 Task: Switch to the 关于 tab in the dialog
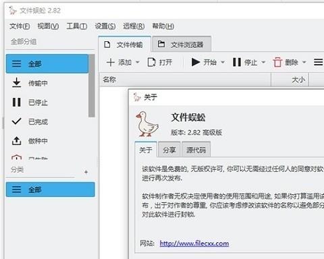click(x=146, y=150)
